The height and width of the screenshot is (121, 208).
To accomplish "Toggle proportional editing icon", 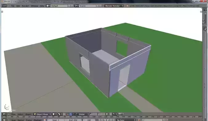I will coord(111,114).
